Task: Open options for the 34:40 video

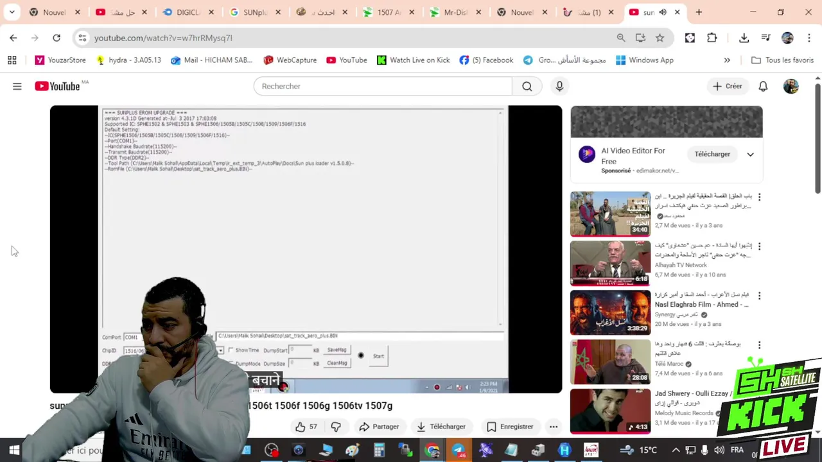Action: [759, 197]
